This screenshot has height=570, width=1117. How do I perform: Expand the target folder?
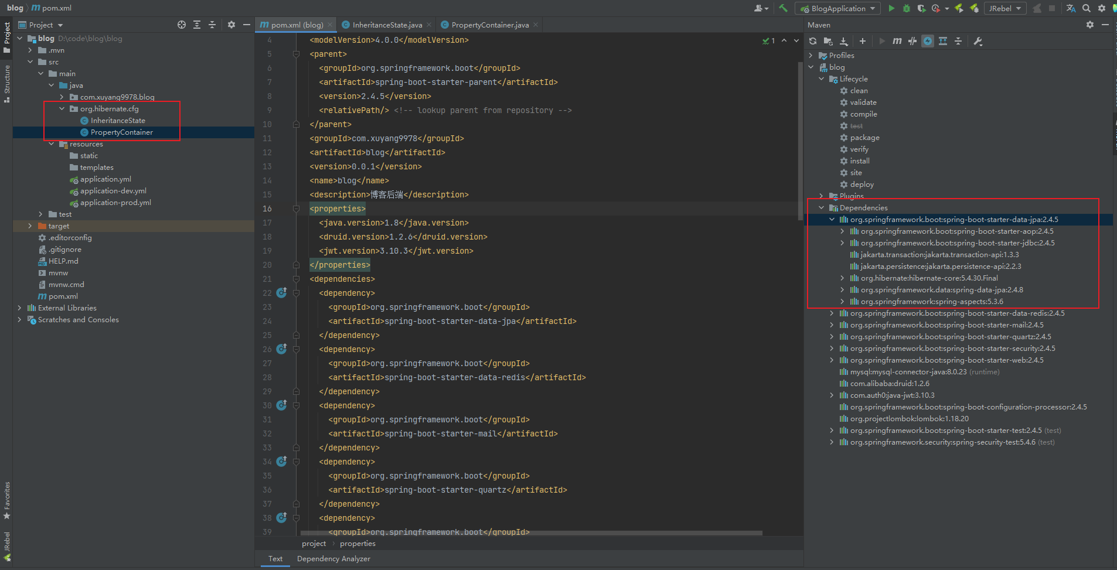pos(30,226)
